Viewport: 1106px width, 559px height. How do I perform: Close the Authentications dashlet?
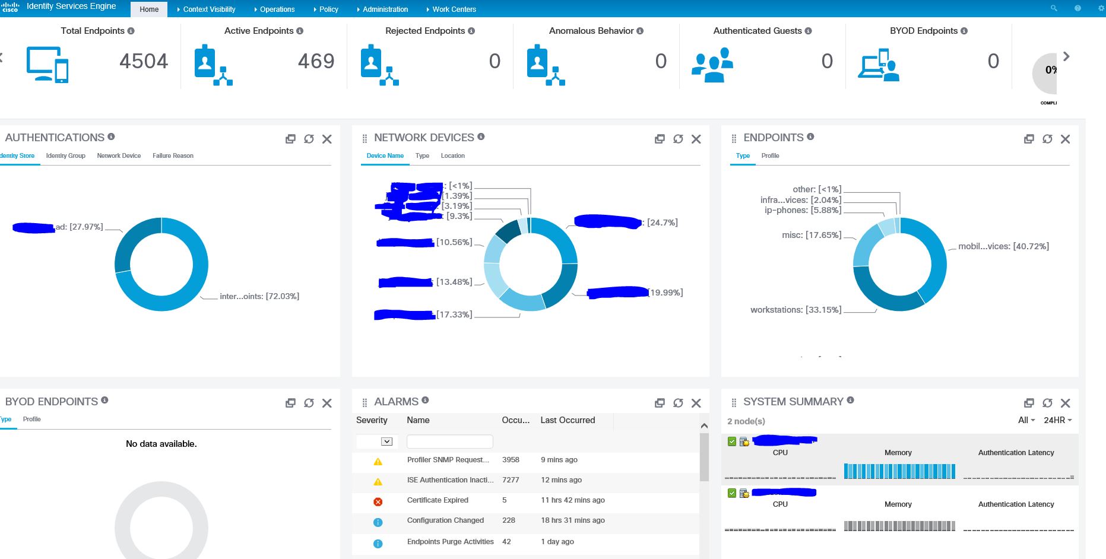click(x=327, y=139)
